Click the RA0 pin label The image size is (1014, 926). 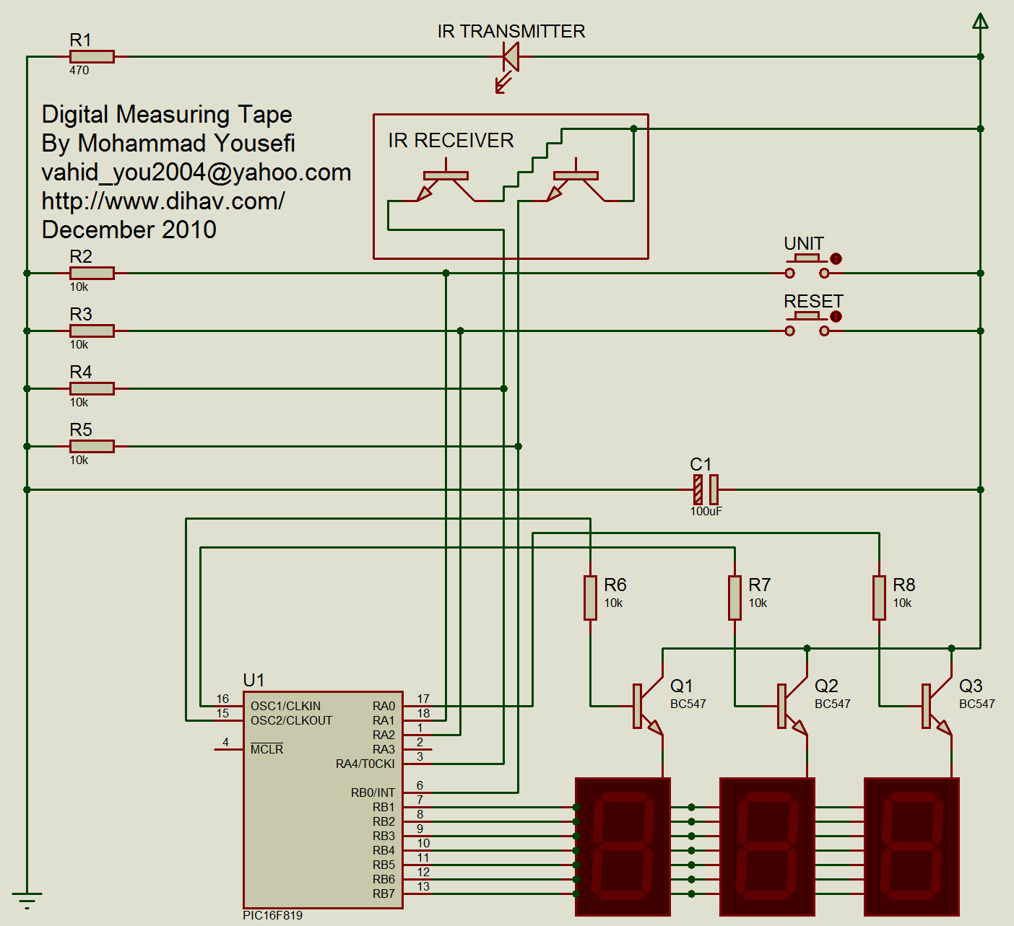pos(383,706)
